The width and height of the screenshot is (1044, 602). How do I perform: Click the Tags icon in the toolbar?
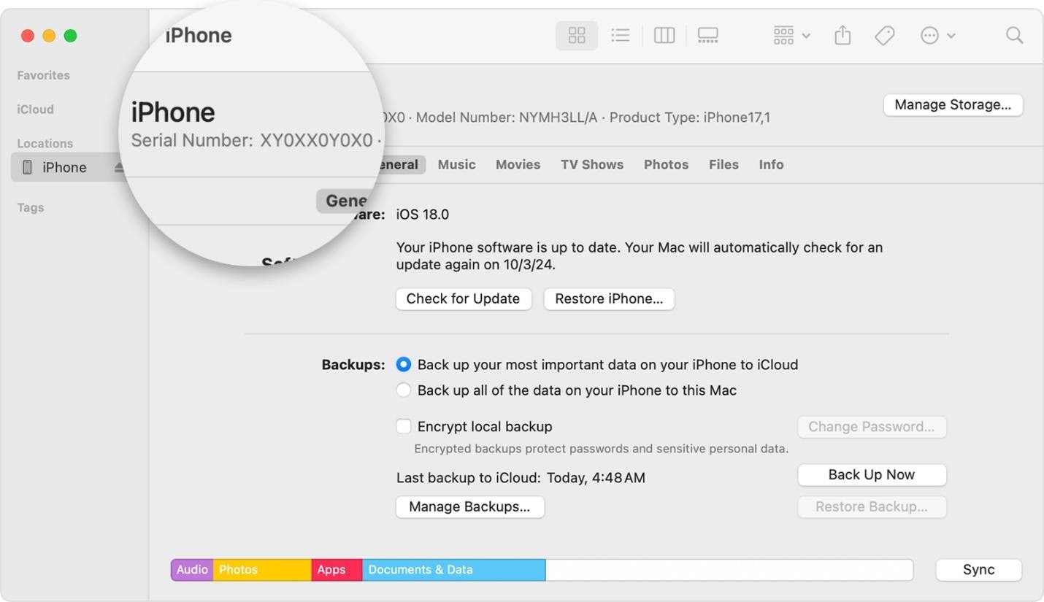point(884,35)
